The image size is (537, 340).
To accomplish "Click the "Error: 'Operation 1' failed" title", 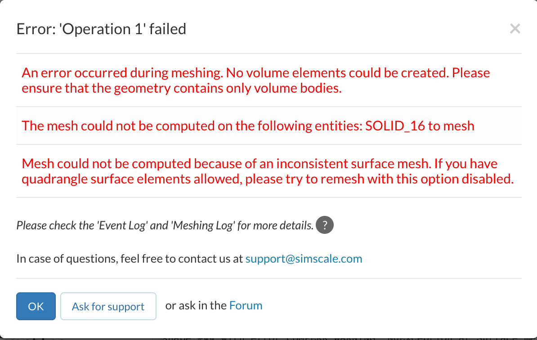I will (x=101, y=29).
